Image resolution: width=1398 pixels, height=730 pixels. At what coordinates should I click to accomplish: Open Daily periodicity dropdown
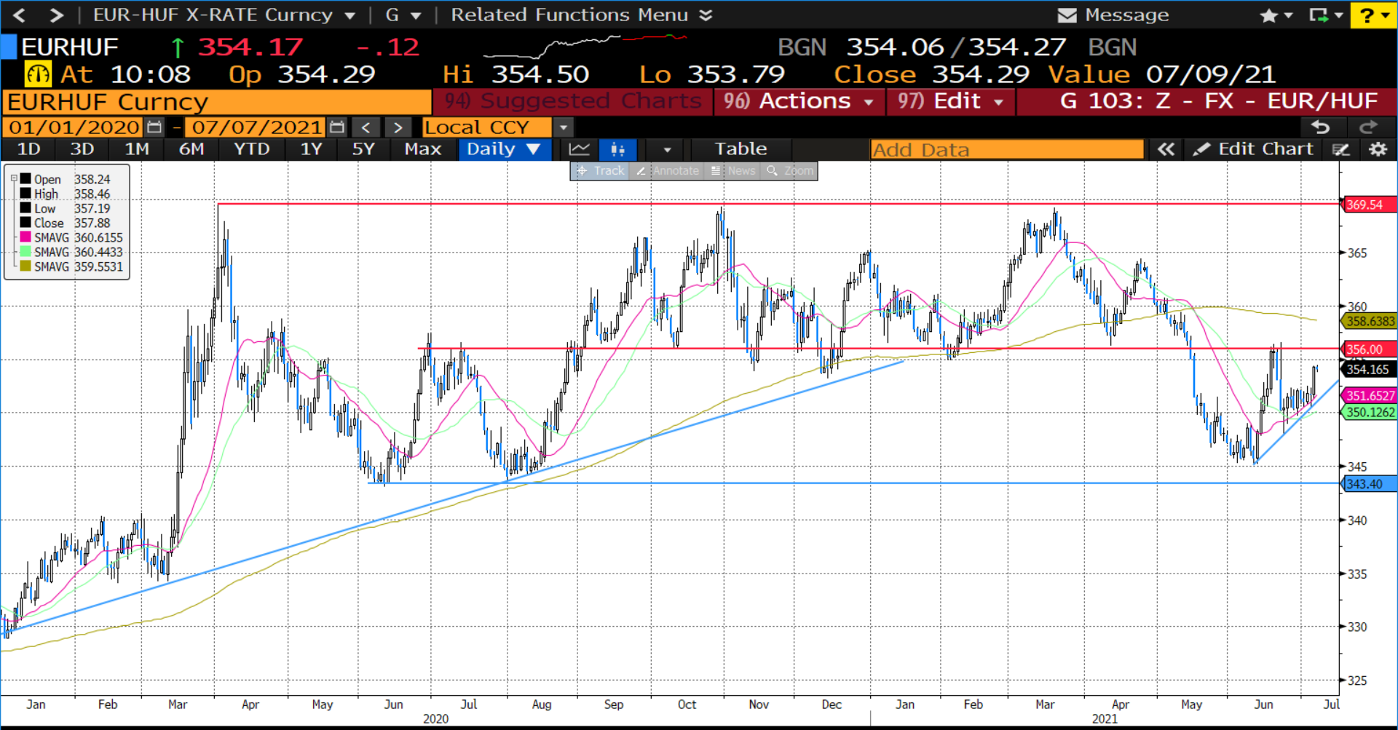pyautogui.click(x=503, y=149)
